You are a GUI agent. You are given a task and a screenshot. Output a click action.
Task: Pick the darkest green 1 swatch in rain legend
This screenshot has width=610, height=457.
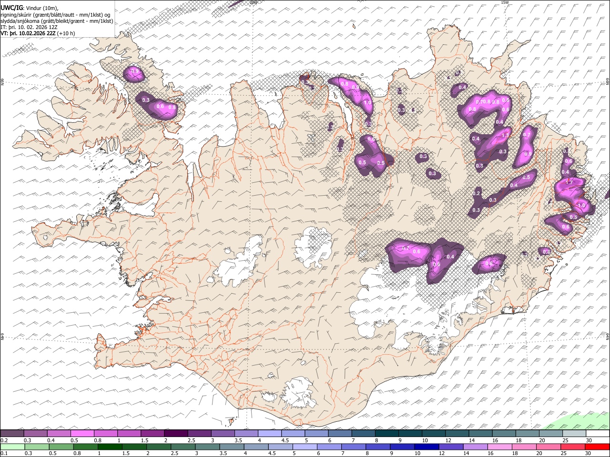pos(109,447)
